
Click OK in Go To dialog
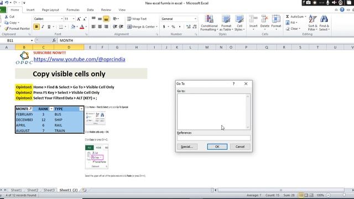point(217,146)
